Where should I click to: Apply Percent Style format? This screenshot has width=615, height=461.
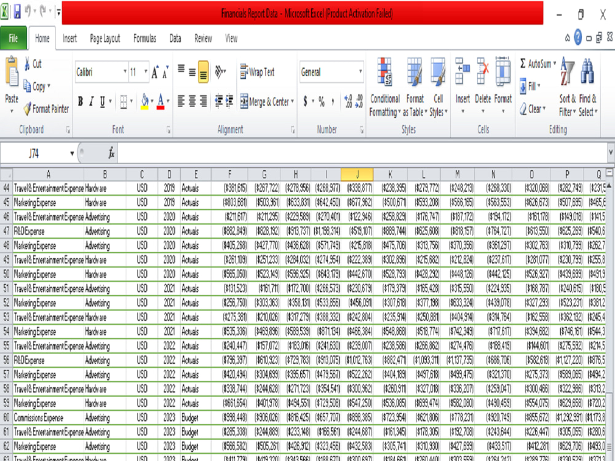[x=322, y=101]
